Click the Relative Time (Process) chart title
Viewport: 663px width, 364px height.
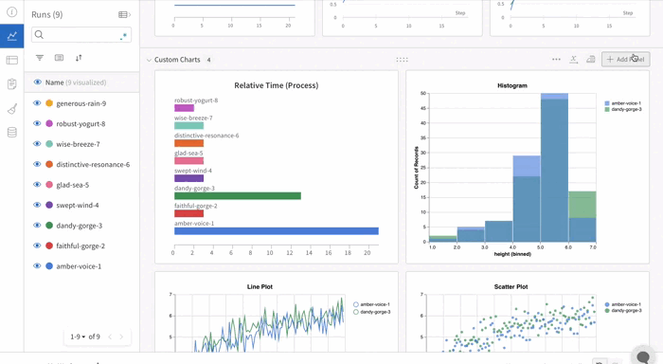click(x=277, y=85)
